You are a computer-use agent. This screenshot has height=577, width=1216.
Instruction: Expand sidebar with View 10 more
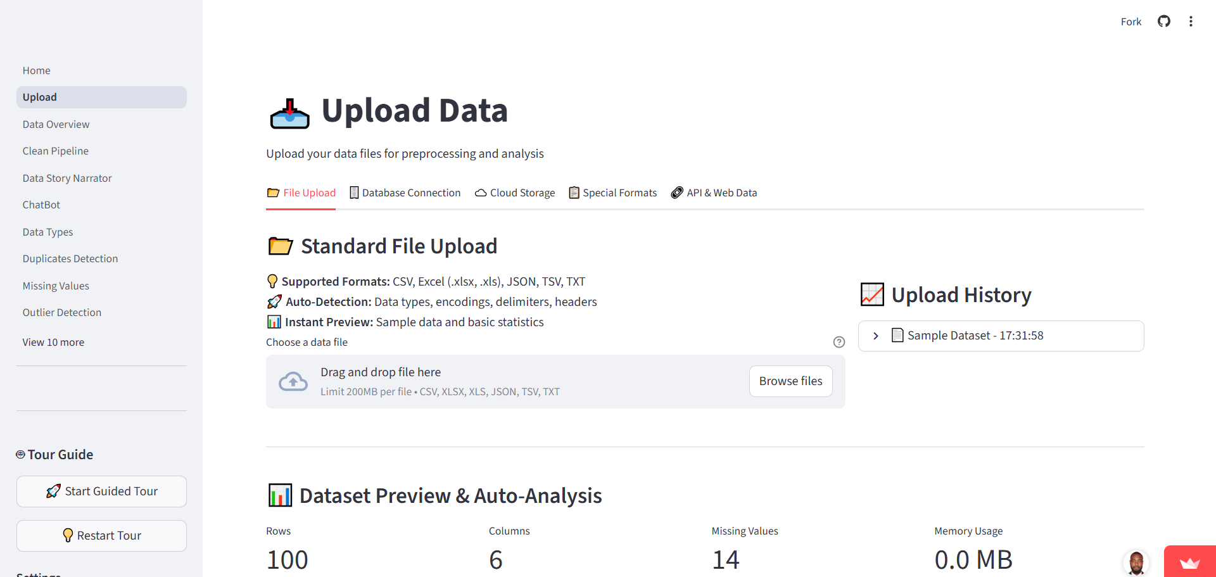[x=53, y=342]
